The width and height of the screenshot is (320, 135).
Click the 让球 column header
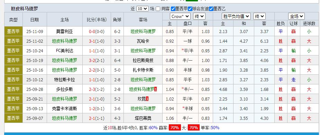[293, 23]
